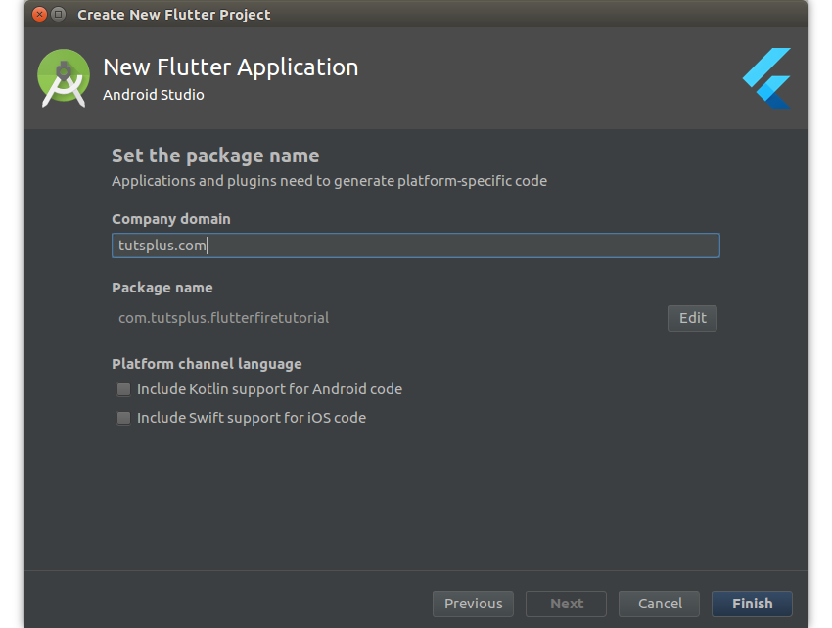Click the Android Studio logo icon
The height and width of the screenshot is (628, 832).
tap(64, 78)
